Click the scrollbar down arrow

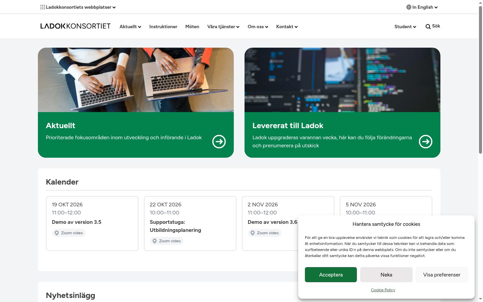pyautogui.click(x=480, y=299)
